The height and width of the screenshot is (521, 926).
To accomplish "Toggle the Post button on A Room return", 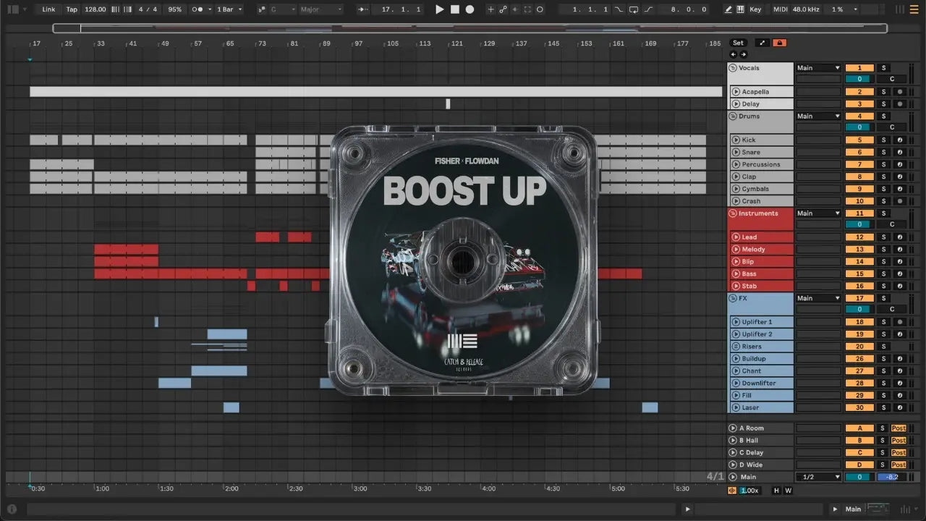I will pos(899,428).
